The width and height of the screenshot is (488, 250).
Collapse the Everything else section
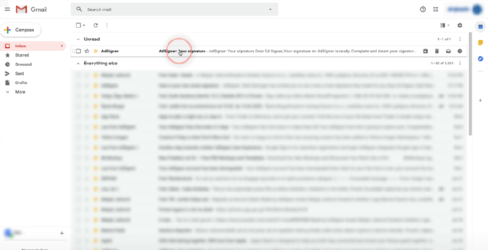78,64
